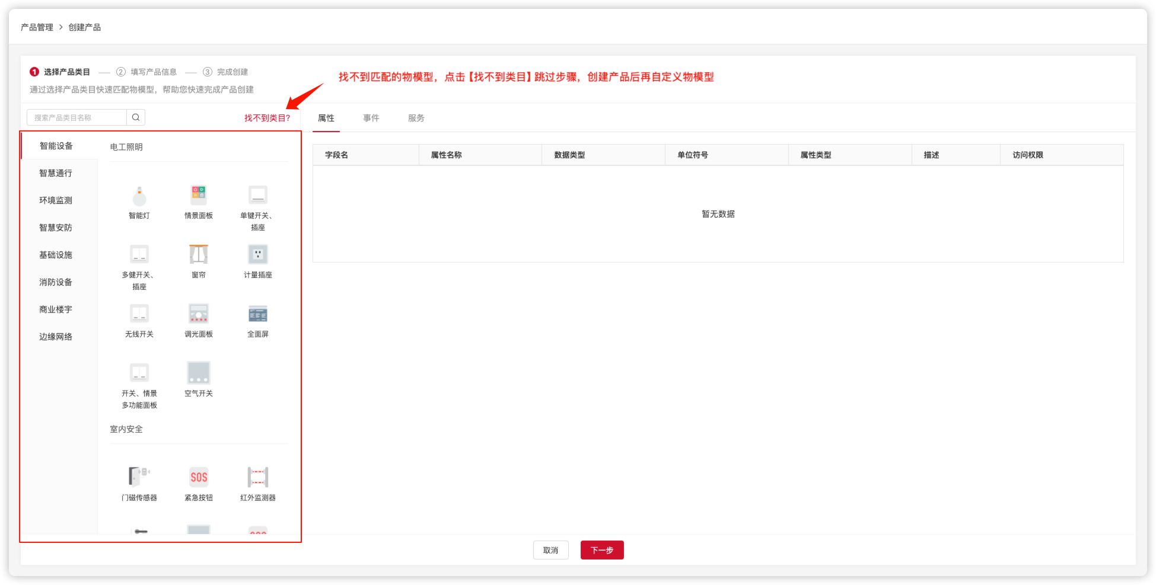Choose the 全面屏 full screen icon
The height and width of the screenshot is (585, 1156).
[x=258, y=314]
